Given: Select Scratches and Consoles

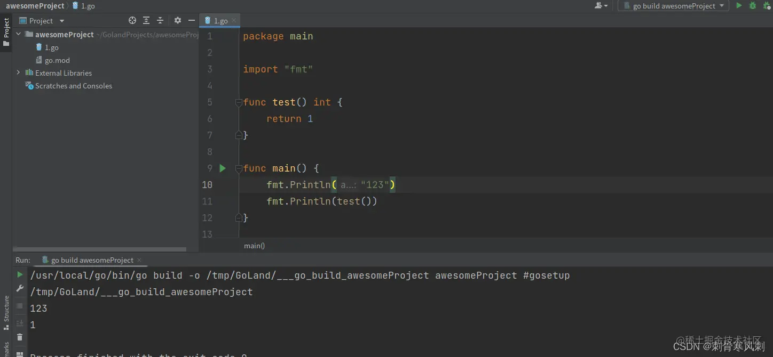Looking at the screenshot, I should [69, 86].
